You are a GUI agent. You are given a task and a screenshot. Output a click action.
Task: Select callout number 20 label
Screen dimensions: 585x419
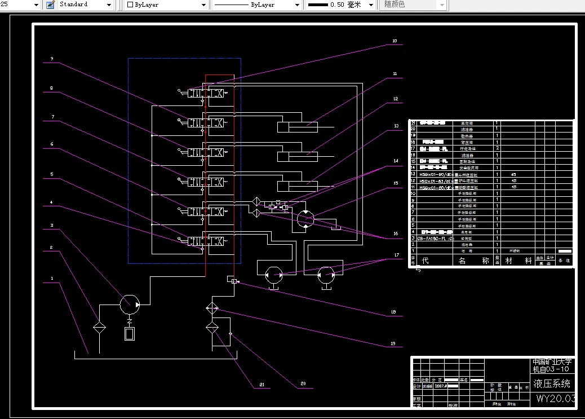tap(303, 383)
